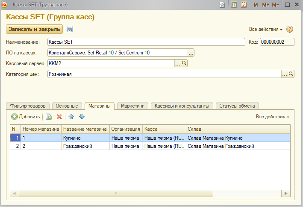Click the Добавить button to add row
The height and width of the screenshot is (207, 303).
(26, 117)
